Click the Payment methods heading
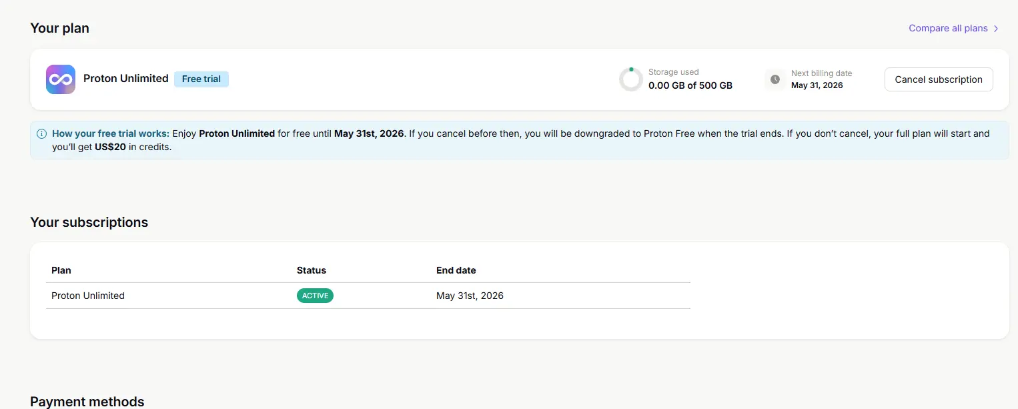This screenshot has height=409, width=1018. click(x=87, y=402)
